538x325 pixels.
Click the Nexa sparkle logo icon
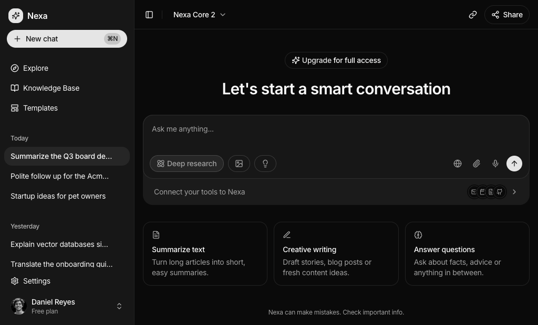pos(15,16)
